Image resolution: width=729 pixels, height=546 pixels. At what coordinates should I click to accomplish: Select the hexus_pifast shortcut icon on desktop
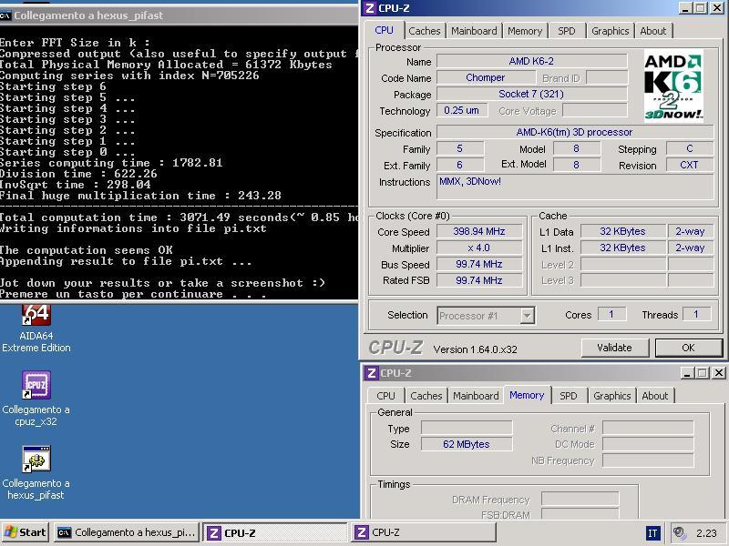[x=36, y=459]
